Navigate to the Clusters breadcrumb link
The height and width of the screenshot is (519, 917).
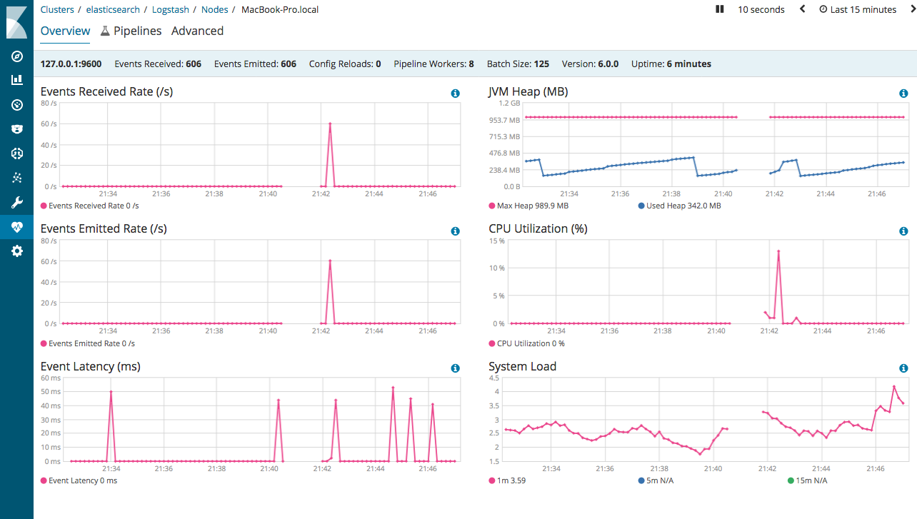pyautogui.click(x=57, y=9)
